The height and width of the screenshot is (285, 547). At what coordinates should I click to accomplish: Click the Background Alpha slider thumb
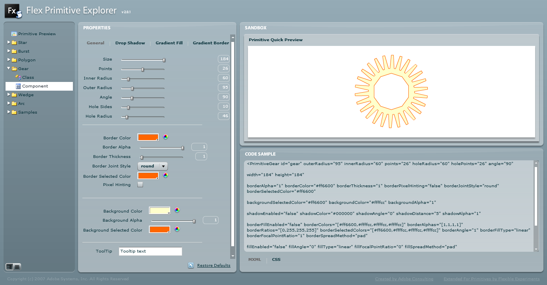194,221
